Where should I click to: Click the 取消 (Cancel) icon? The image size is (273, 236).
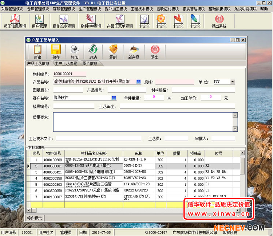[93, 52]
